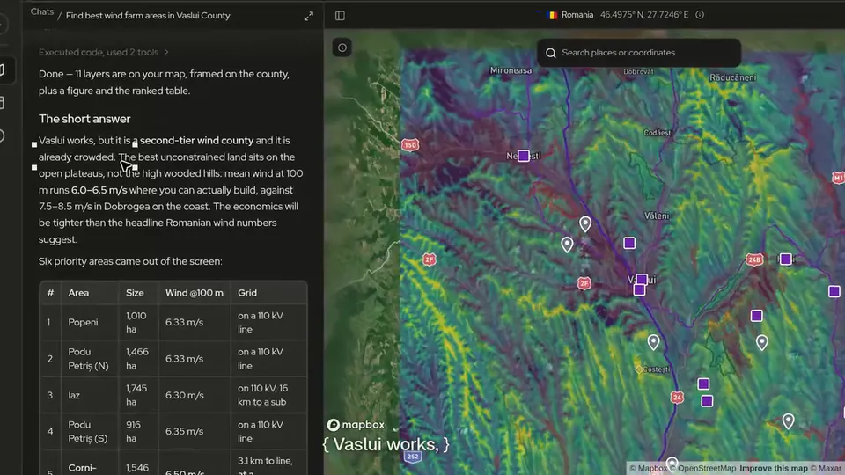The image size is (845, 475).
Task: Click the 2F road shield near the map edge
Action: pyautogui.click(x=429, y=259)
